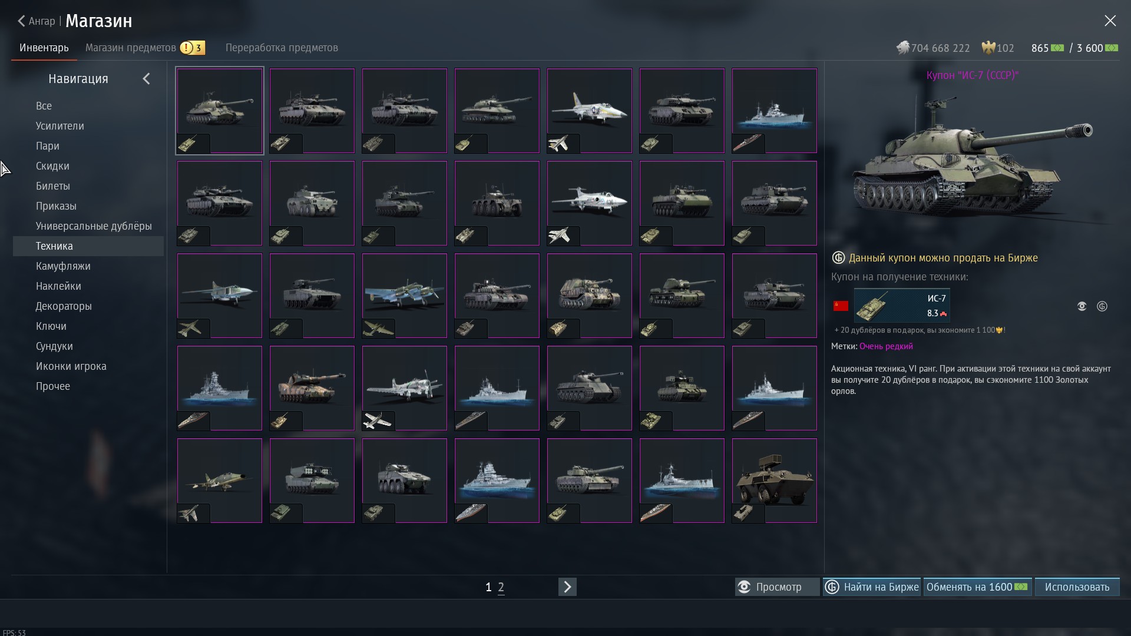
Task: Click the Очень редкий tag
Action: (886, 346)
